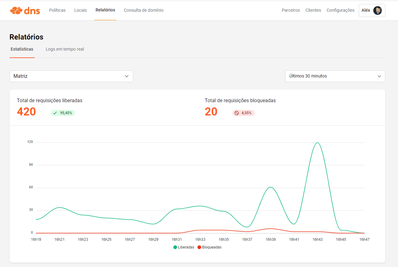This screenshot has height=267, width=398.
Task: Open the Parceiros link
Action: 291,10
